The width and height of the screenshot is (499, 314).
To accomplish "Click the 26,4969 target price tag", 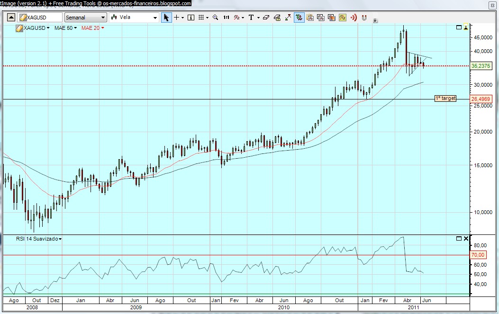I will pyautogui.click(x=481, y=99).
